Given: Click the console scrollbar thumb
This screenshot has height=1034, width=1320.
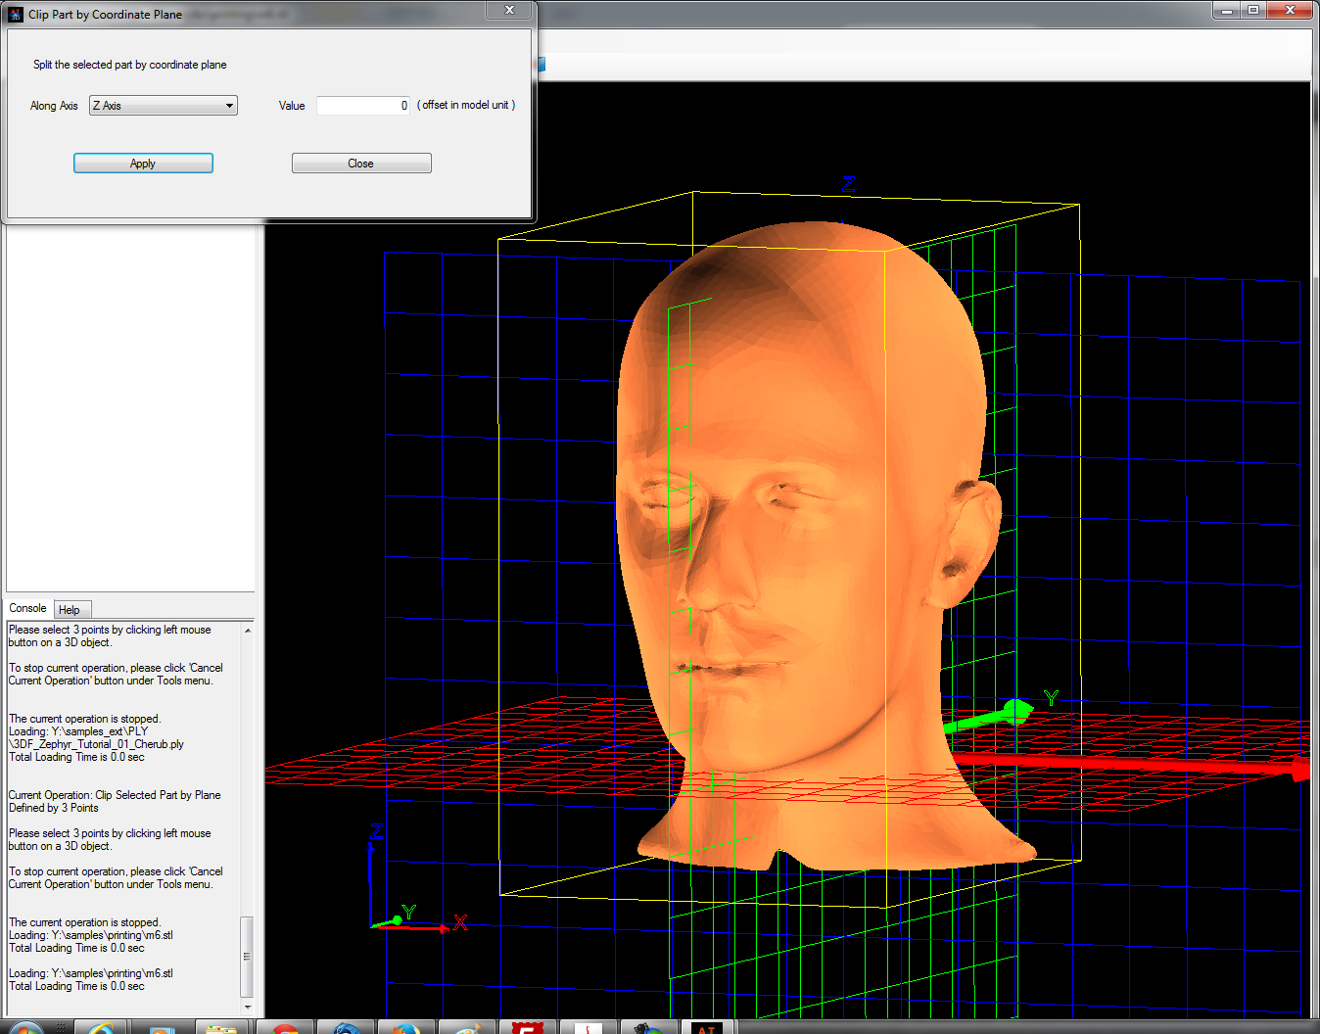Looking at the screenshot, I should (247, 956).
